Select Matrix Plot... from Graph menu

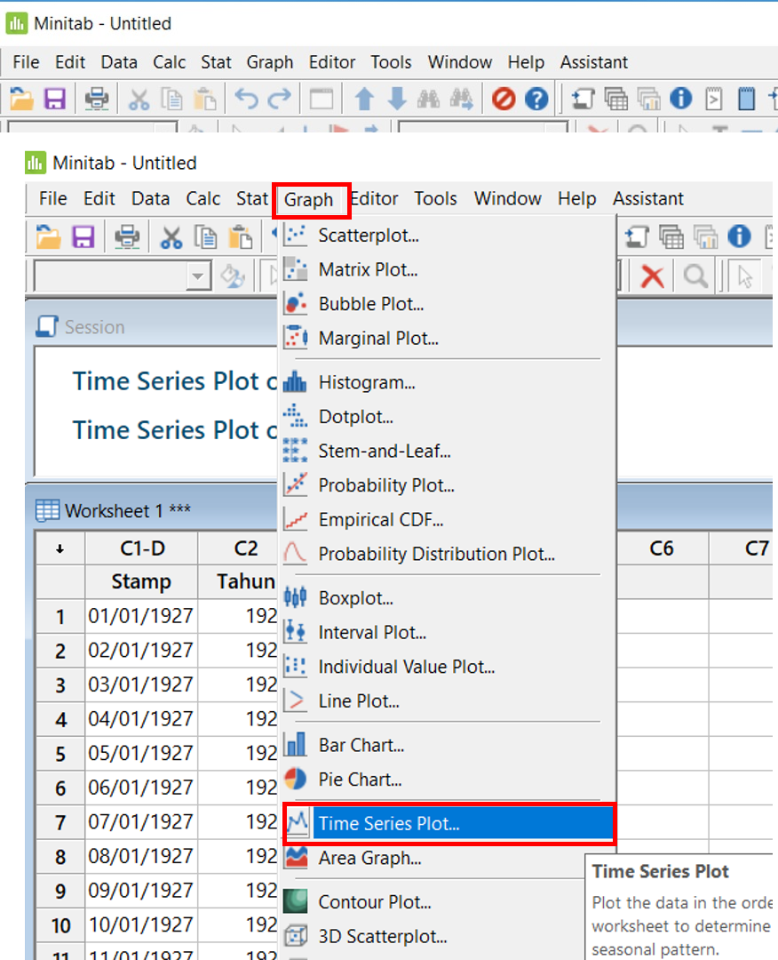[x=447, y=270]
